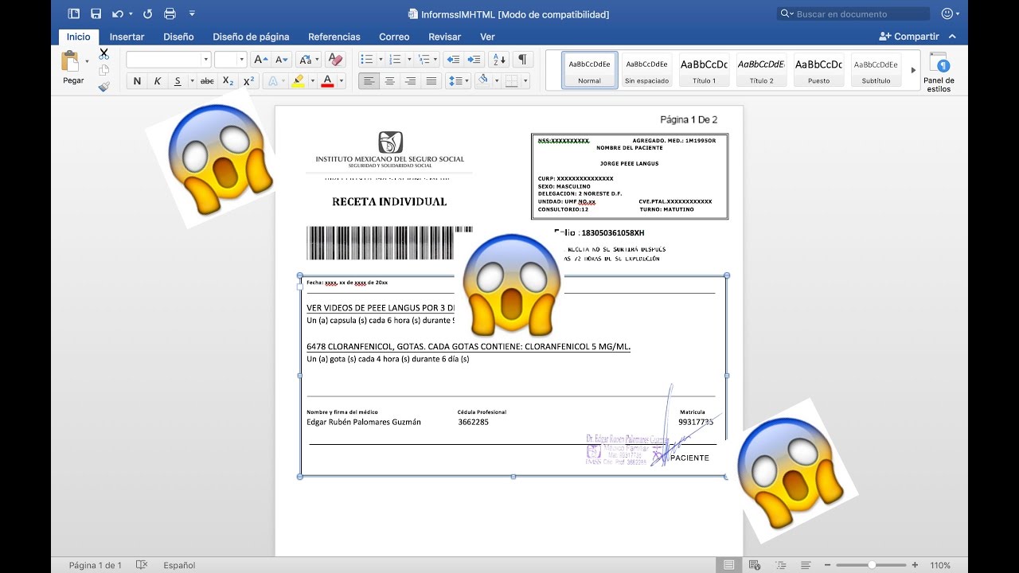Cut selection with scissors icon
Viewport: 1019px width, 573px height.
[103, 54]
